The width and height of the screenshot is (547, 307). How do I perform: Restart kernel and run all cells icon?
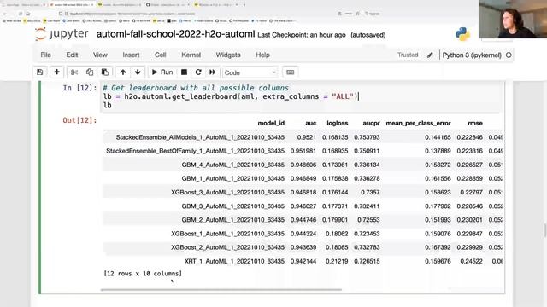pyautogui.click(x=213, y=72)
